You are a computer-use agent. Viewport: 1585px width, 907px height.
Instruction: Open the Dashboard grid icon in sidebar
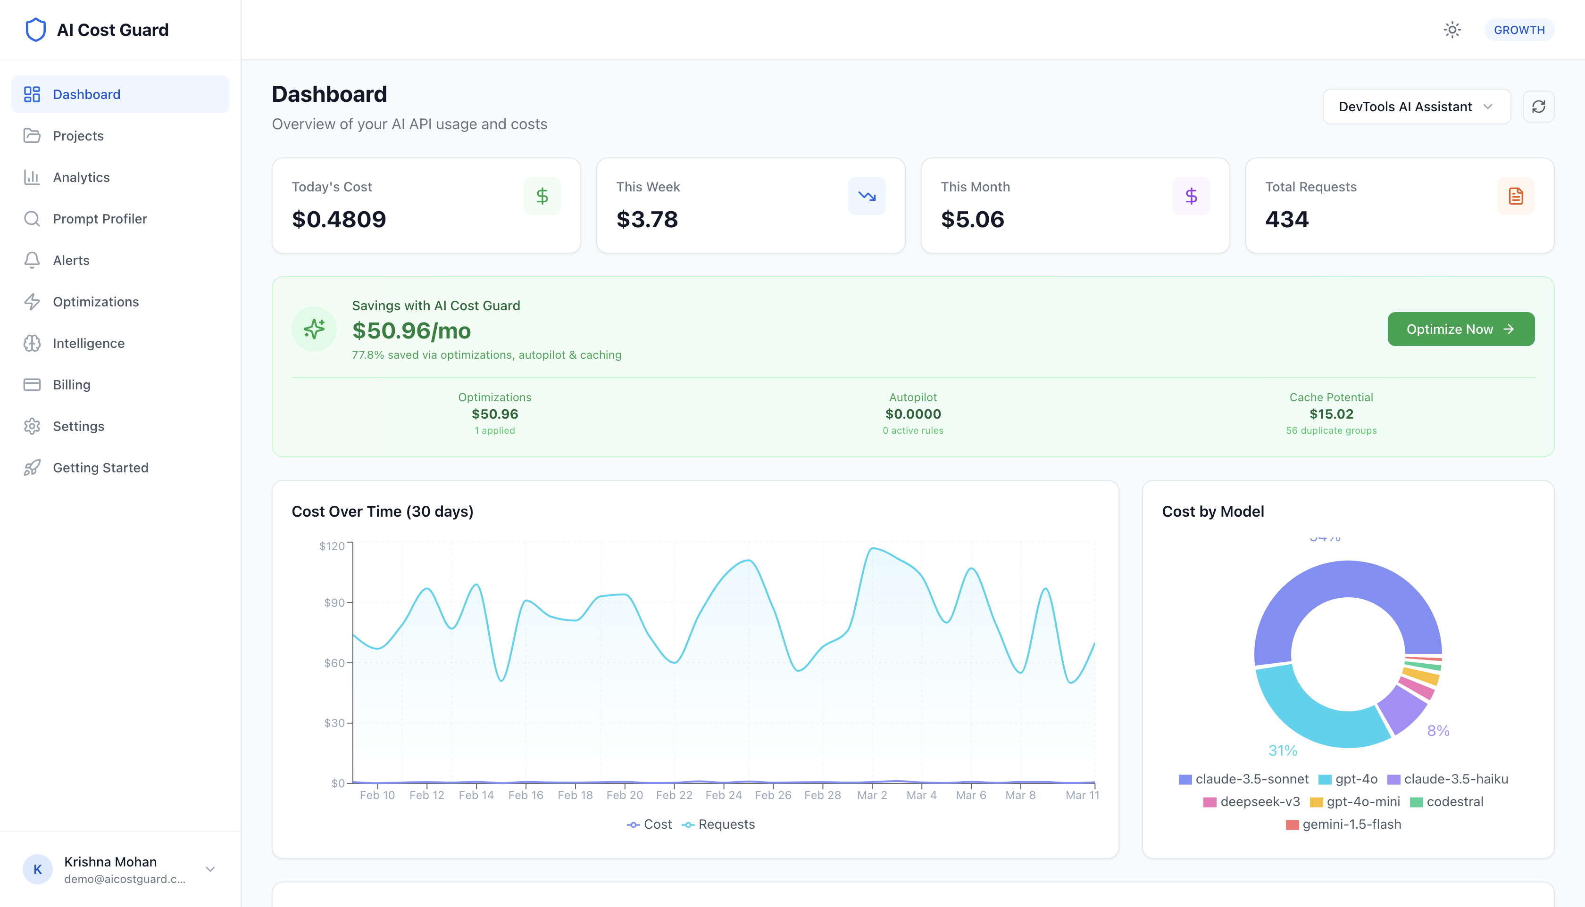click(x=33, y=93)
